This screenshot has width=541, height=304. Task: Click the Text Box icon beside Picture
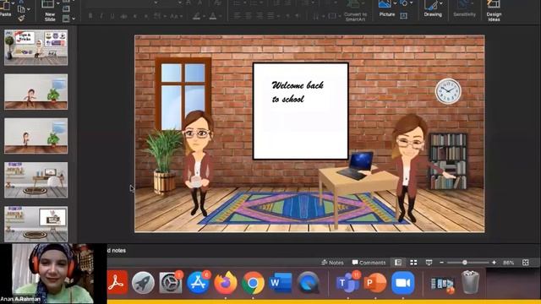click(403, 15)
